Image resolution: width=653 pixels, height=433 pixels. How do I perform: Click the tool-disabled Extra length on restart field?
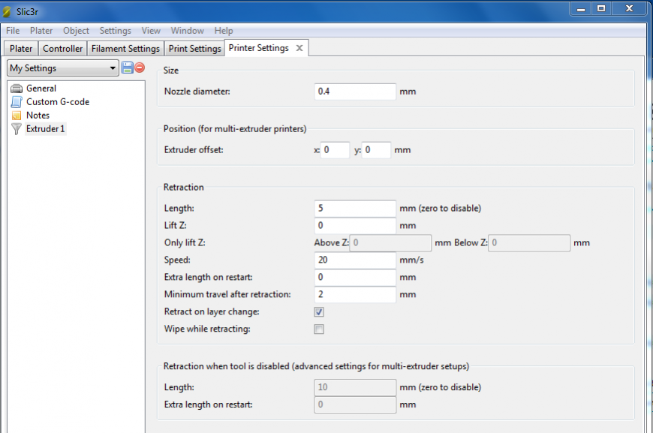[355, 404]
